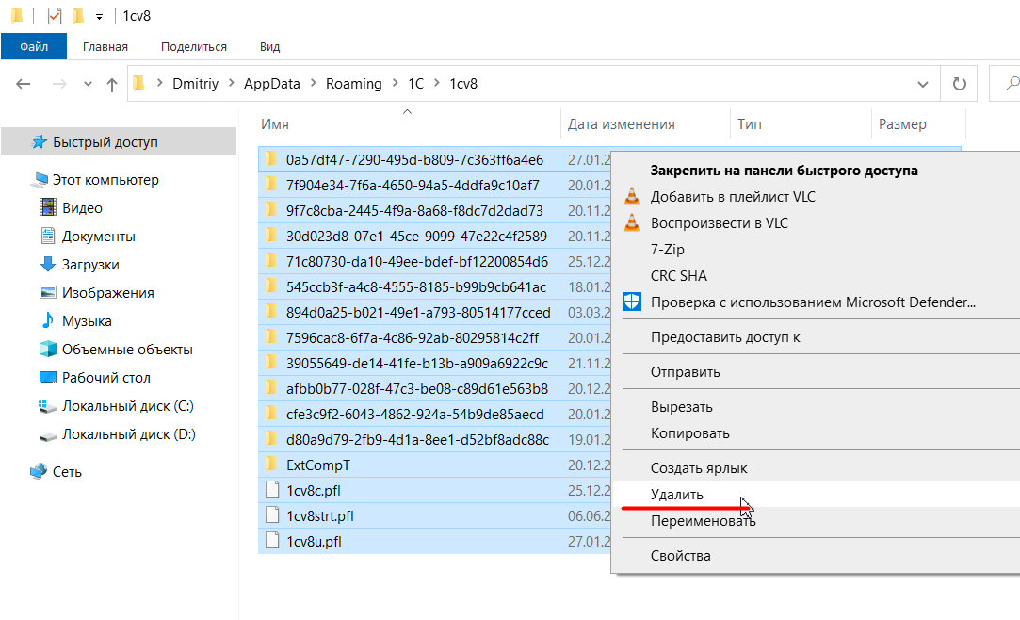Expand the chevron after Roaming breadcrumb
This screenshot has width=1020, height=620.
(x=396, y=83)
